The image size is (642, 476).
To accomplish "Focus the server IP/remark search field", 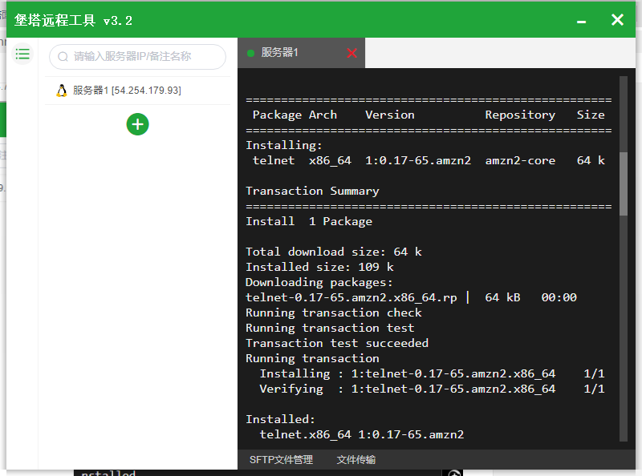I will 137,56.
